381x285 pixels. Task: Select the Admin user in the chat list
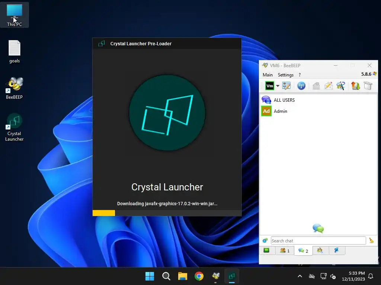(318, 111)
